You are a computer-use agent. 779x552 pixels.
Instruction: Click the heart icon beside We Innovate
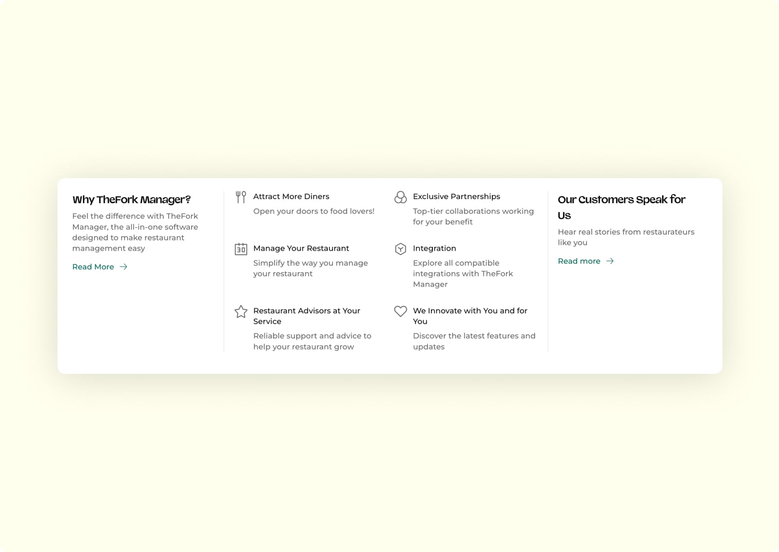point(400,311)
